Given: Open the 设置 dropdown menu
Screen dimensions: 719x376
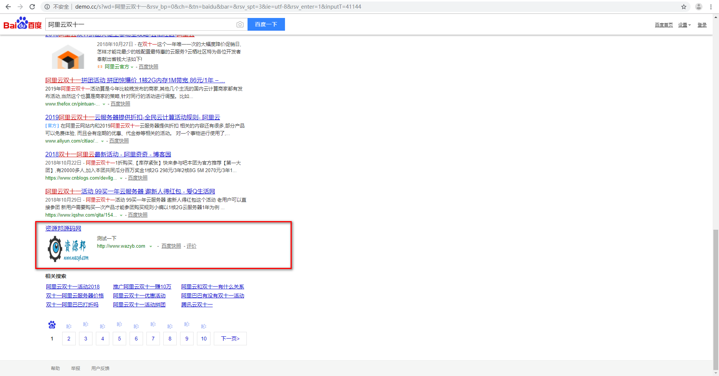Looking at the screenshot, I should (685, 25).
